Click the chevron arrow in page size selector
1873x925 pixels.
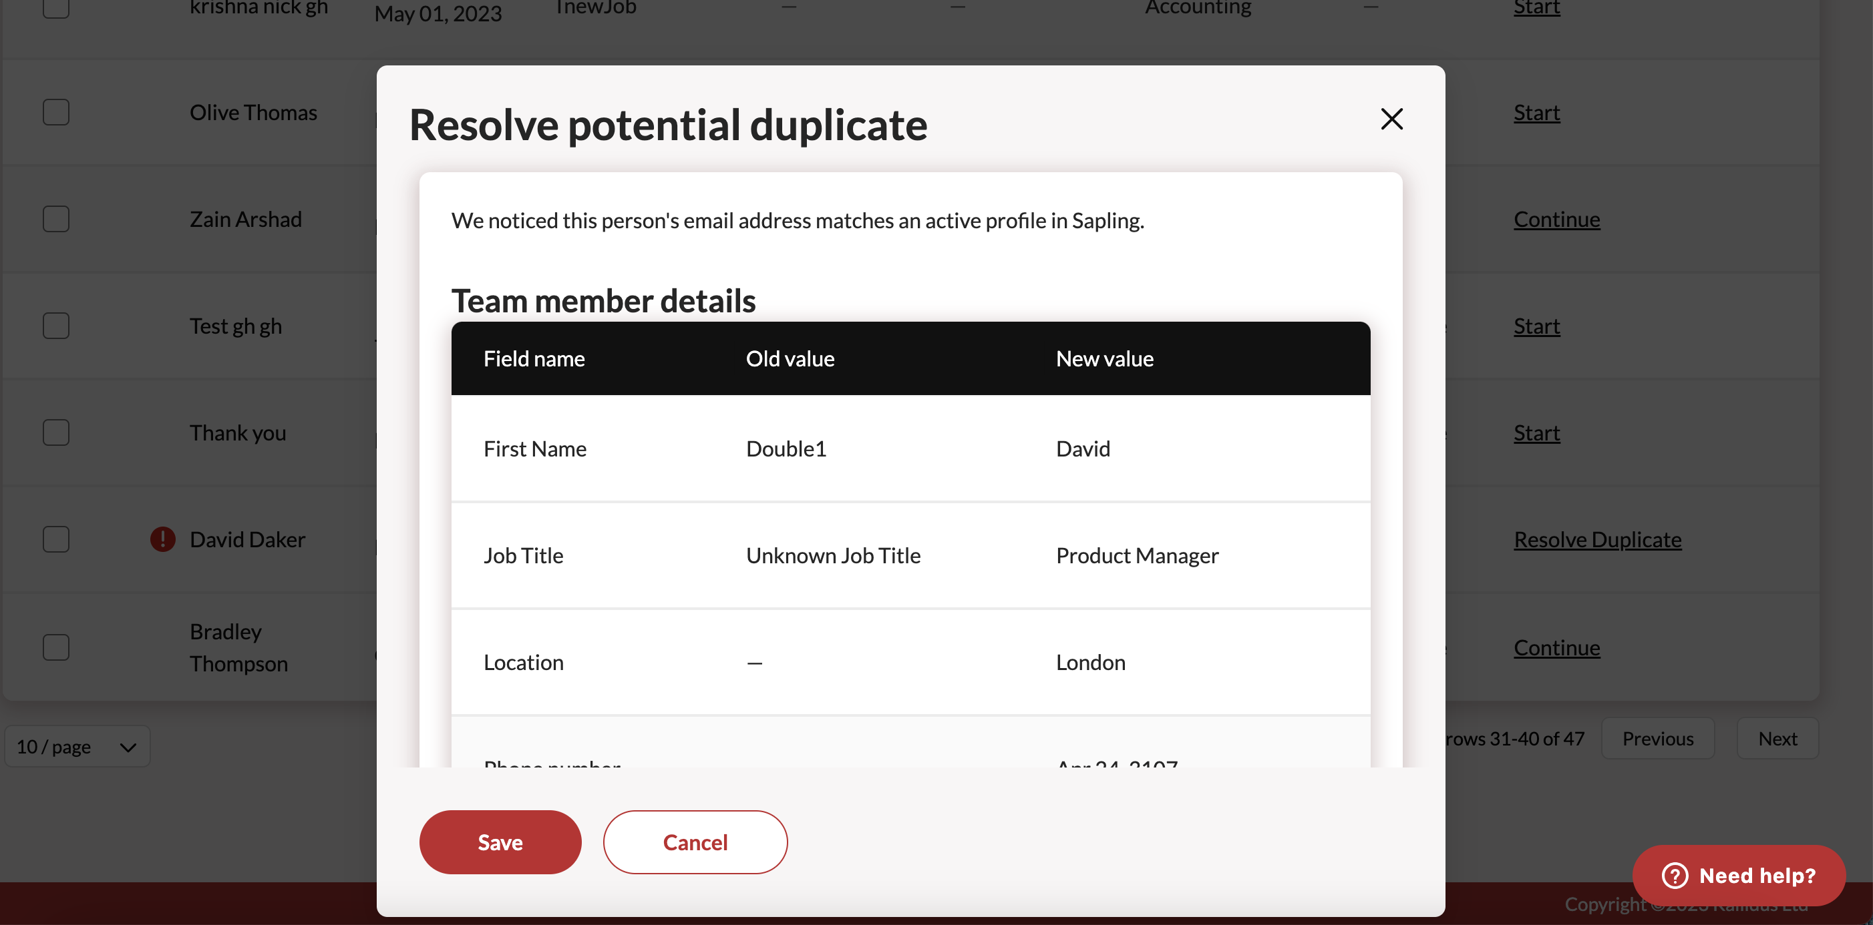pos(128,747)
